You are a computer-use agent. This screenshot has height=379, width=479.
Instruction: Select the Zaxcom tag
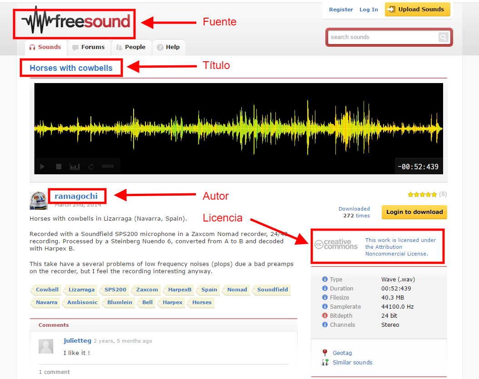146,290
